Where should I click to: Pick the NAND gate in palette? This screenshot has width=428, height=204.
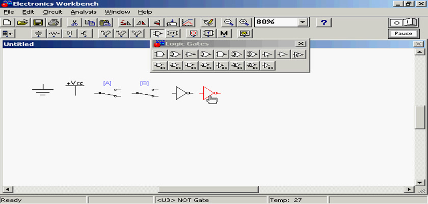221,55
